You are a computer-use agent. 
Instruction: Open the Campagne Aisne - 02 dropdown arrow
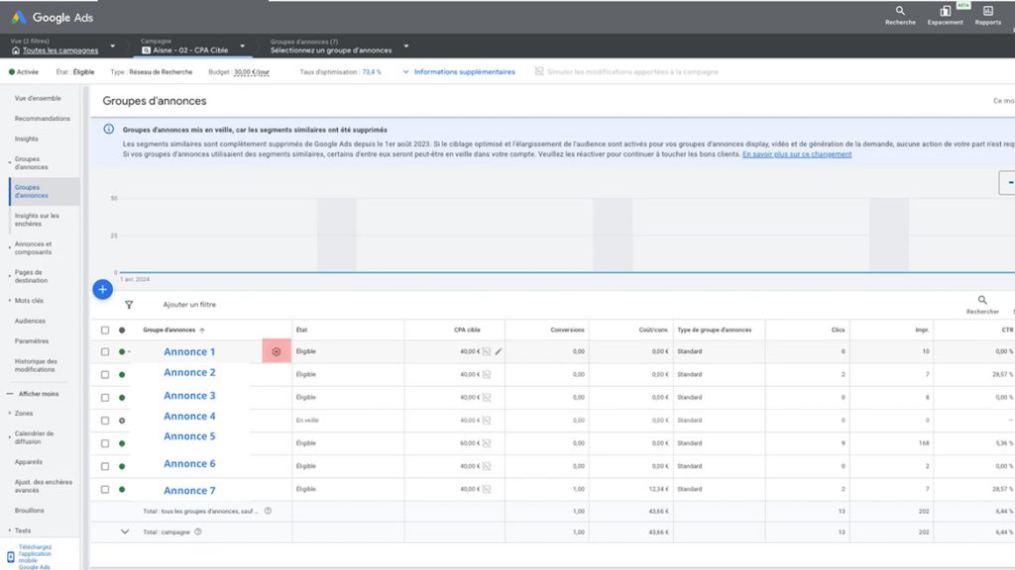[x=243, y=46]
